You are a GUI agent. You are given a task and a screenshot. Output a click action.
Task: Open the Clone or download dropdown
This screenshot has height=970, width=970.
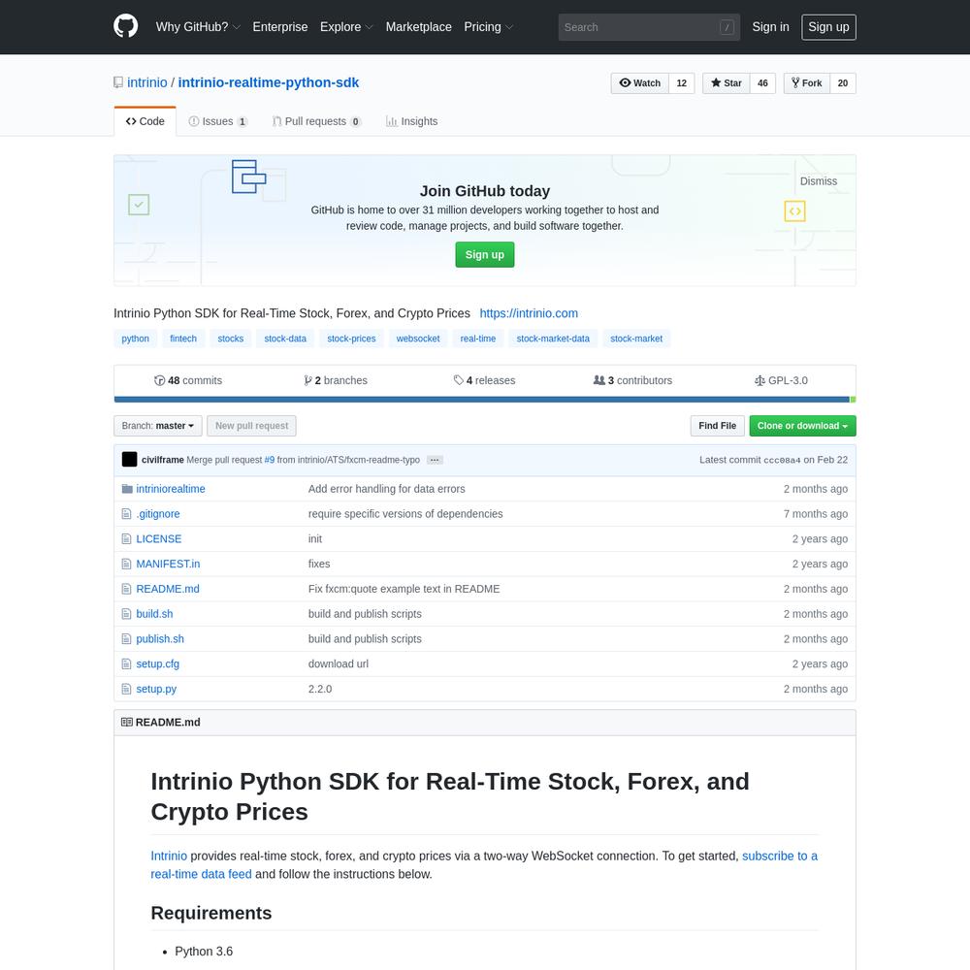802,426
